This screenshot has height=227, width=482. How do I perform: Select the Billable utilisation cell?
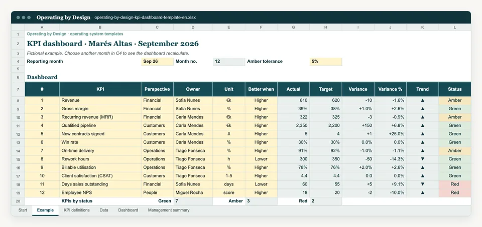click(x=100, y=167)
